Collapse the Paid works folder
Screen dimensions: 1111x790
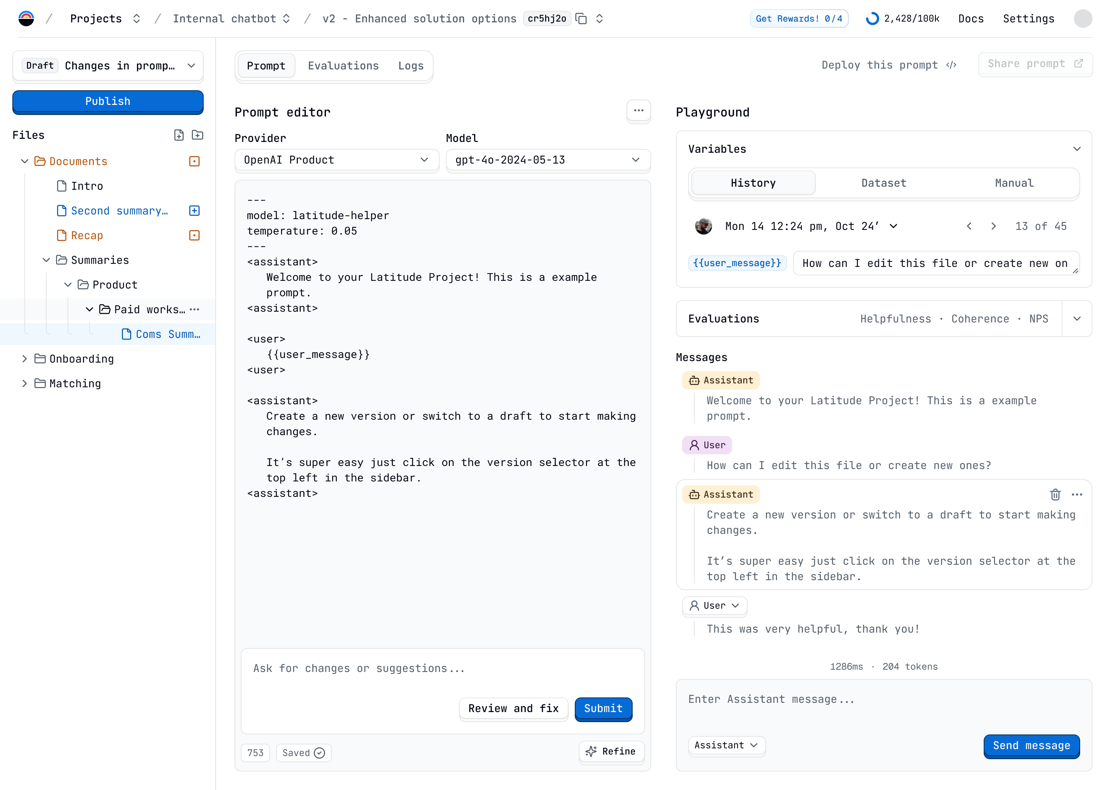pyautogui.click(x=89, y=309)
